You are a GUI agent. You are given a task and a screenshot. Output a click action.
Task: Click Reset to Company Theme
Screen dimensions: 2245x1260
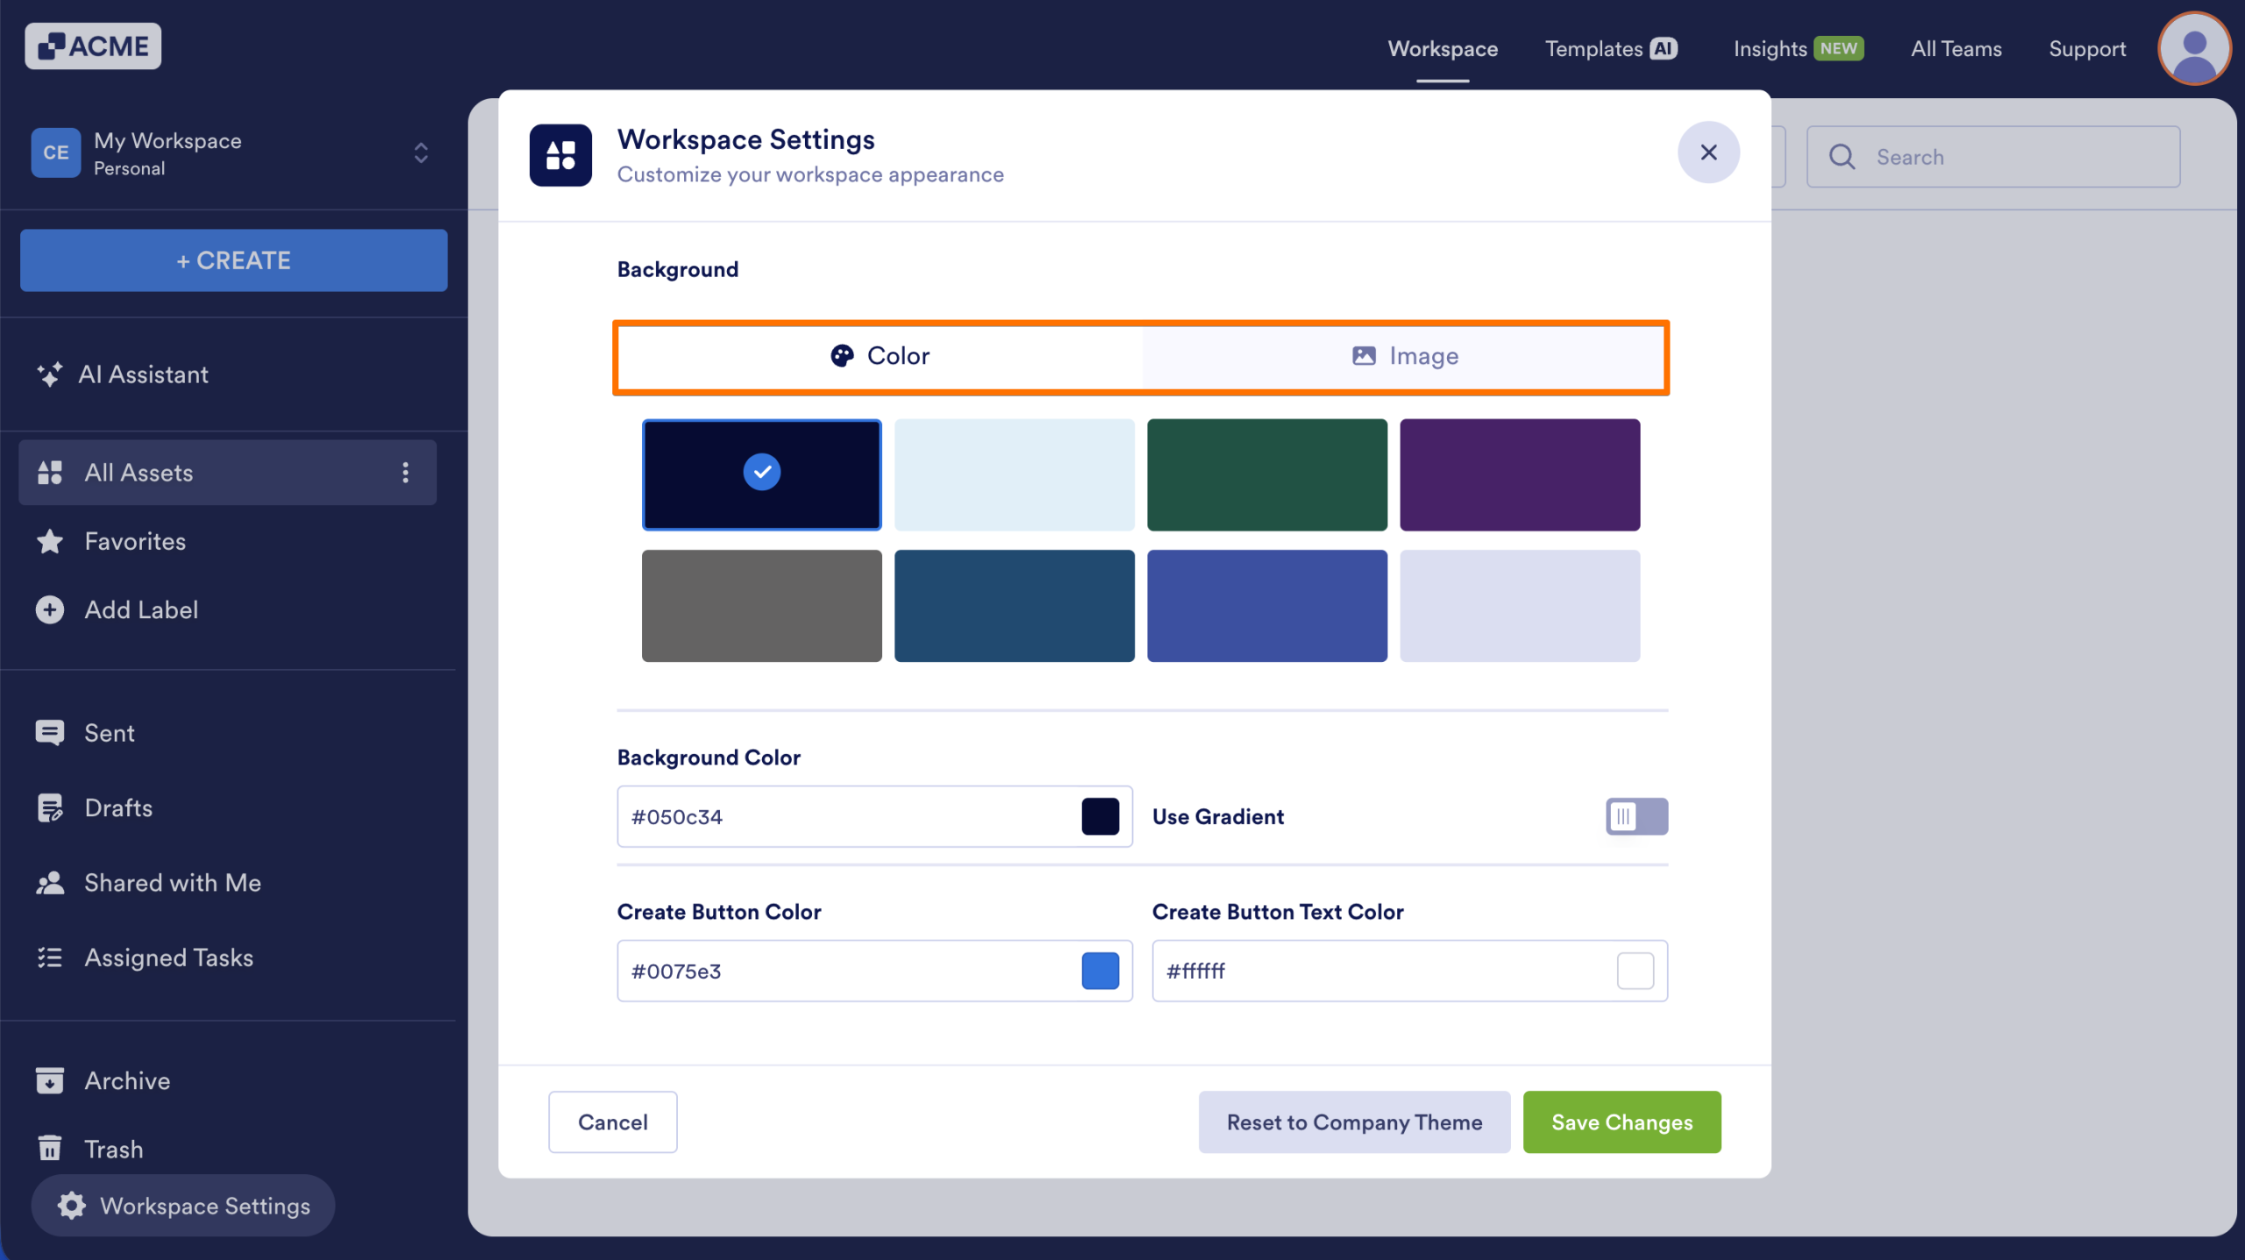click(1353, 1122)
